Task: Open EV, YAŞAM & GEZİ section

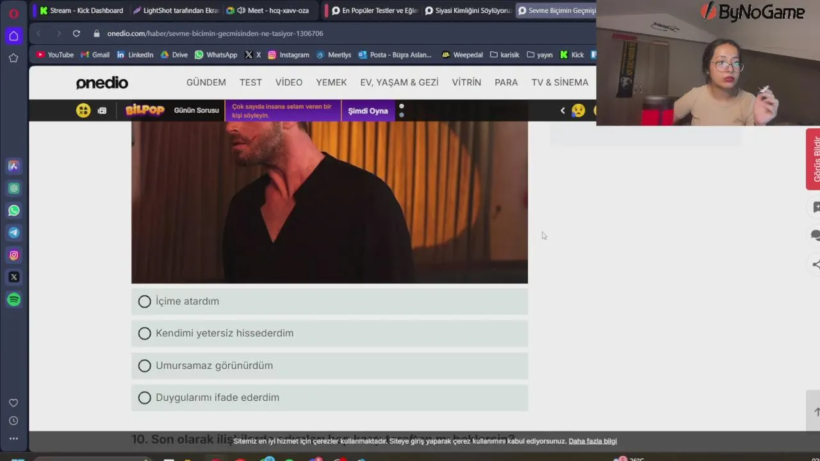Action: pyautogui.click(x=399, y=83)
